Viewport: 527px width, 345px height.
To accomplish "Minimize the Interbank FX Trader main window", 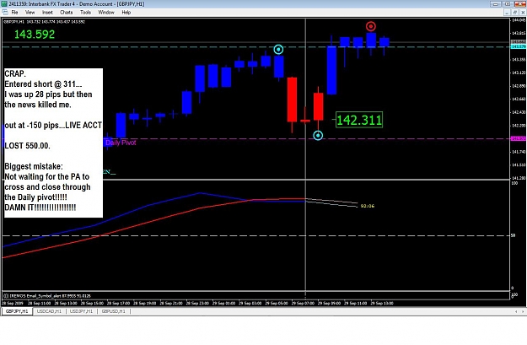I will coord(496,4).
